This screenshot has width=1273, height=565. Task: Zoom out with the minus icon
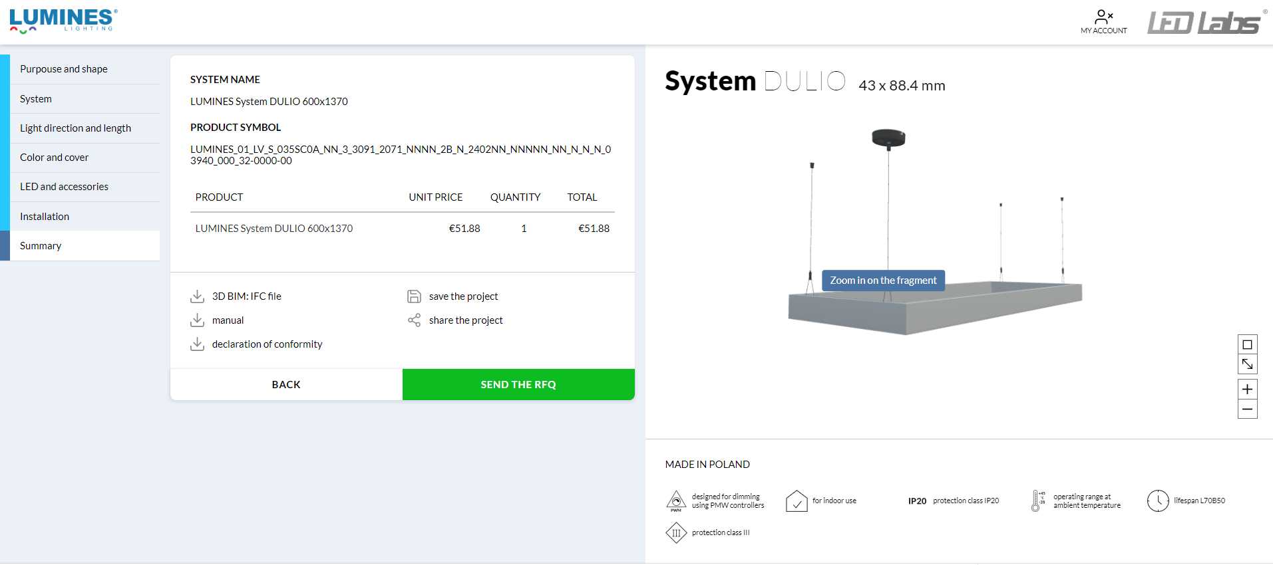tap(1247, 409)
